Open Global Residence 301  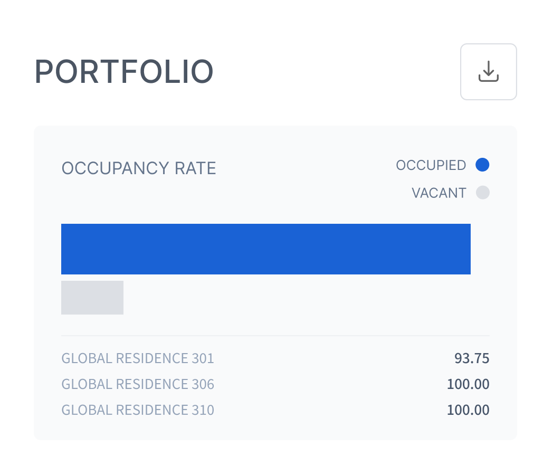(138, 359)
